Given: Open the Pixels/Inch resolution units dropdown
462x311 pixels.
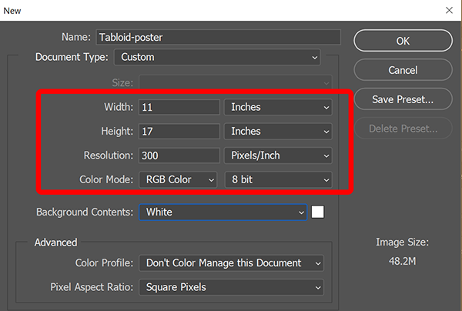Looking at the screenshot, I should point(278,155).
